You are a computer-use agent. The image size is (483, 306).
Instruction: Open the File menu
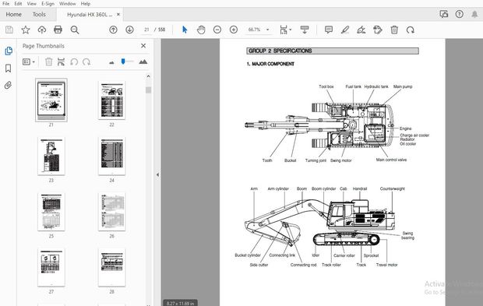6,4
